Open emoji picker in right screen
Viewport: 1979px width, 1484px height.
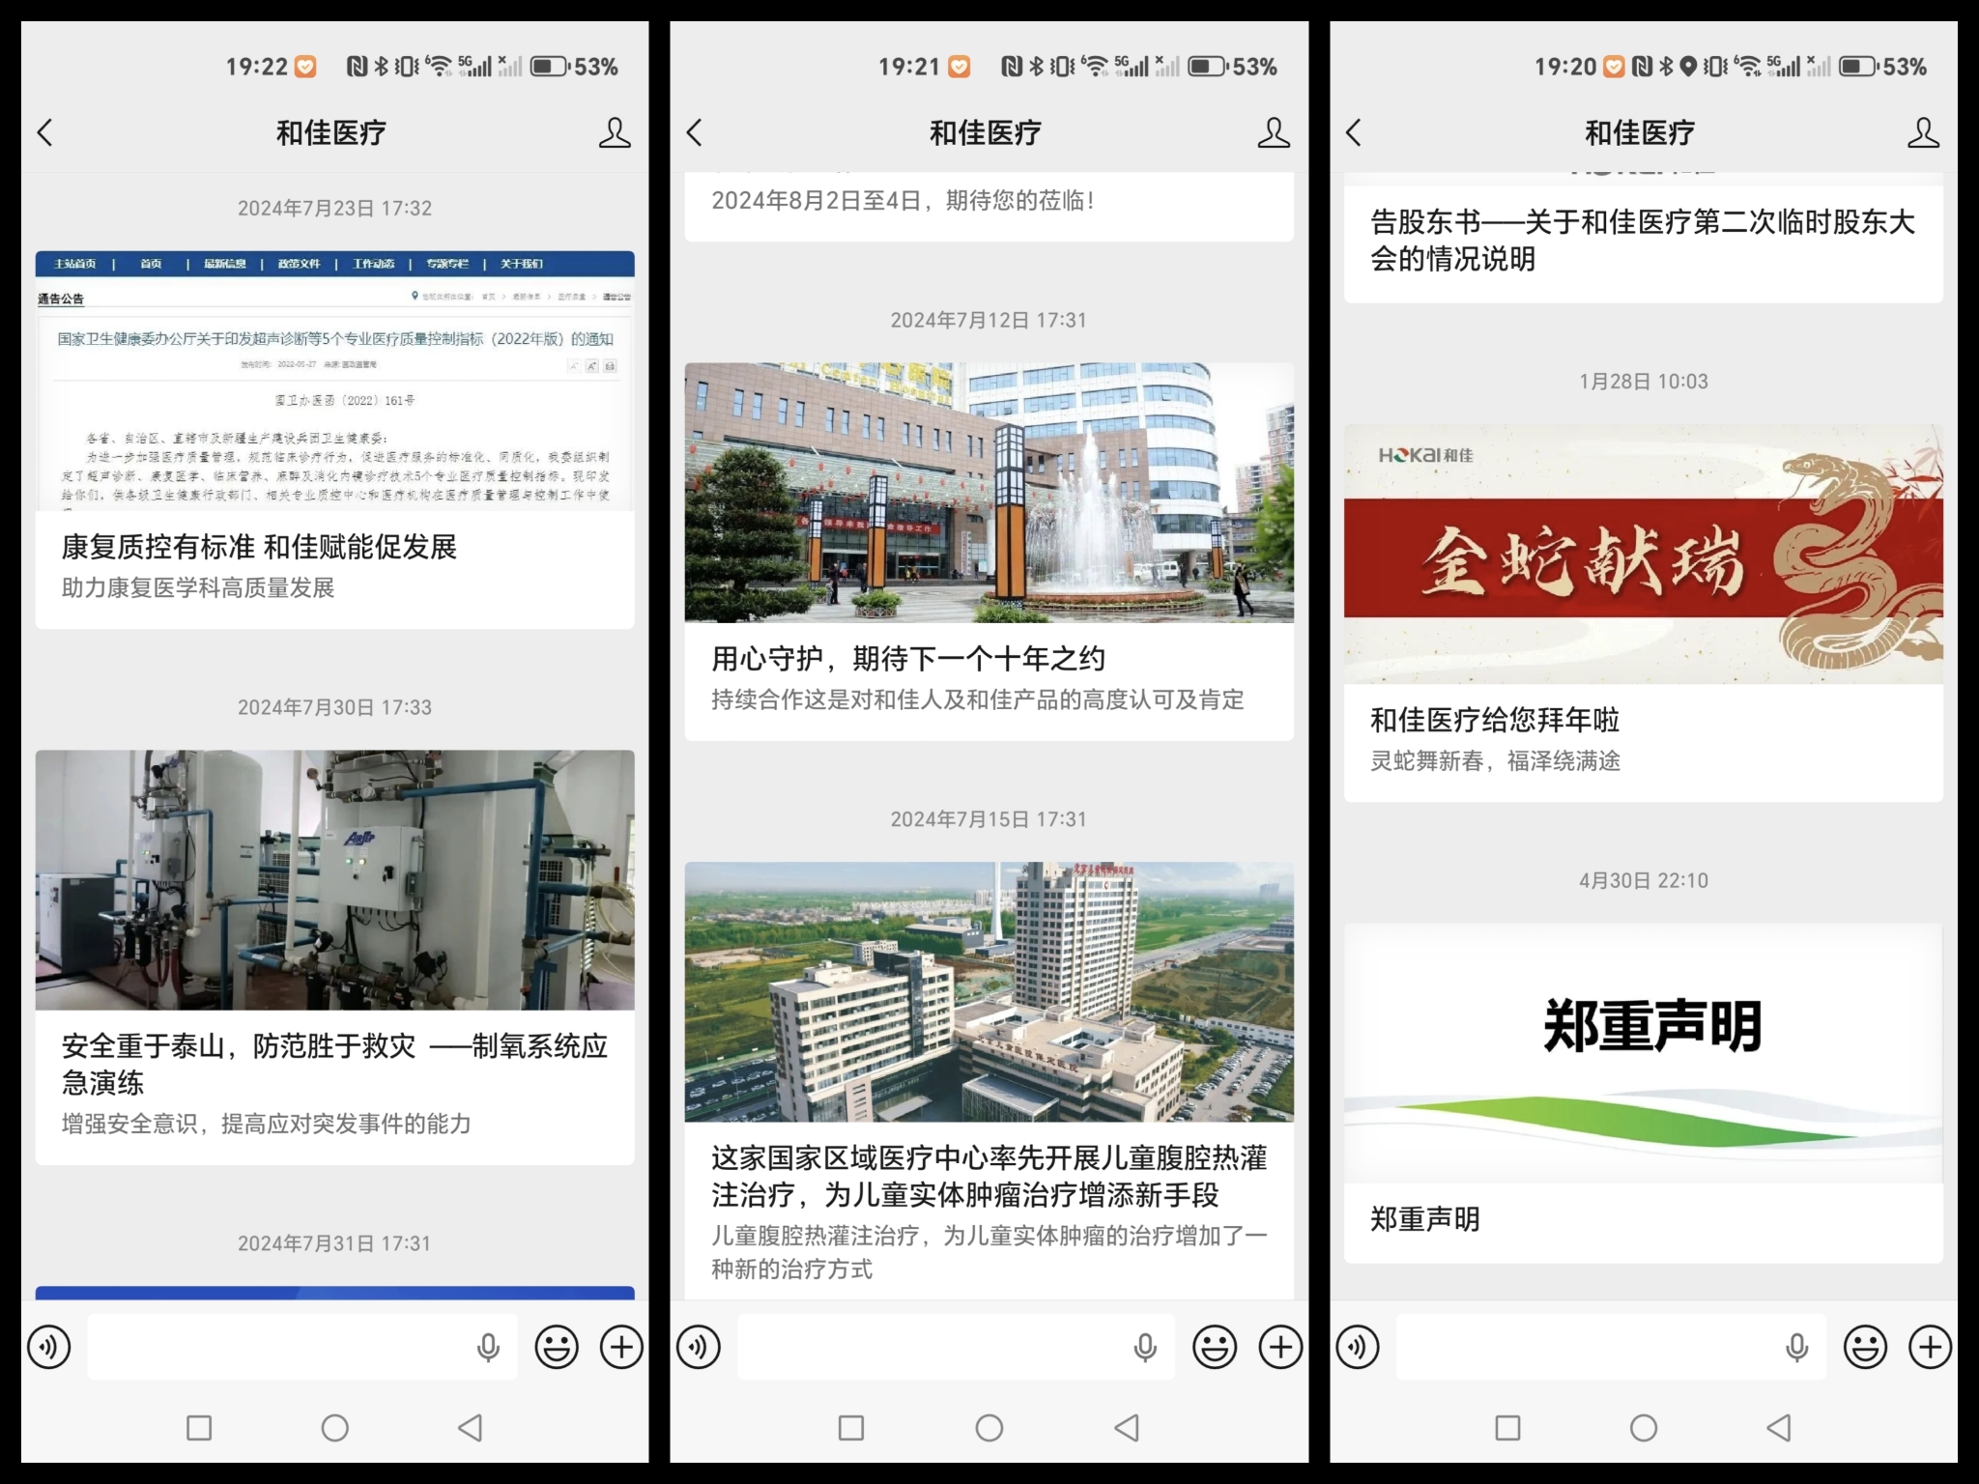(x=1865, y=1347)
